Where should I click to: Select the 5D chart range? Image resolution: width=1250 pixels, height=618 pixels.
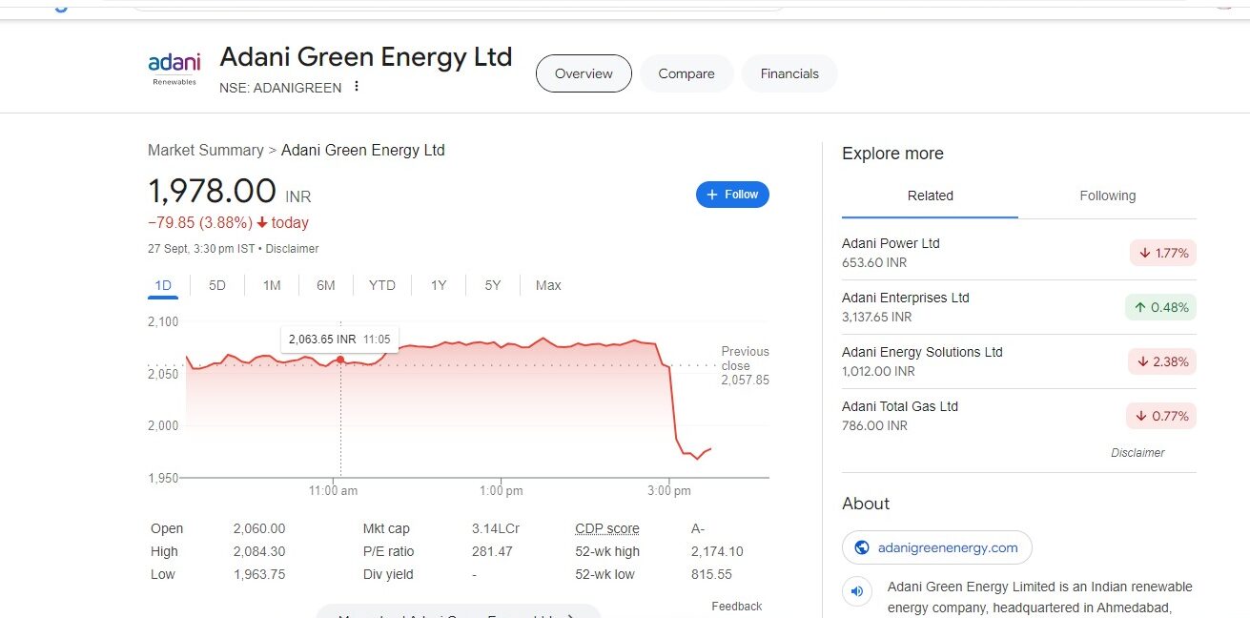pos(217,285)
